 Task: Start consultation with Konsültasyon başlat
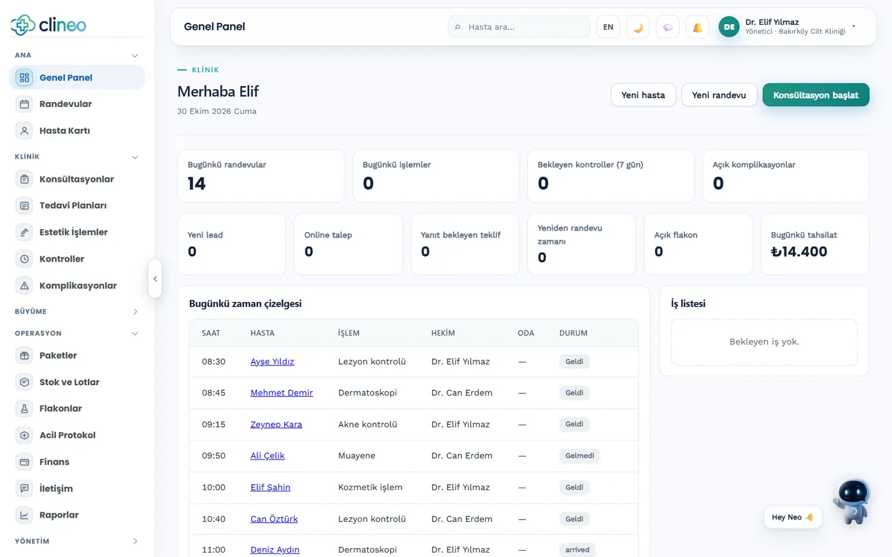(x=816, y=95)
